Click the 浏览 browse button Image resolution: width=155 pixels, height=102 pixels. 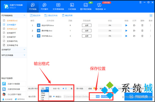tap(98, 96)
